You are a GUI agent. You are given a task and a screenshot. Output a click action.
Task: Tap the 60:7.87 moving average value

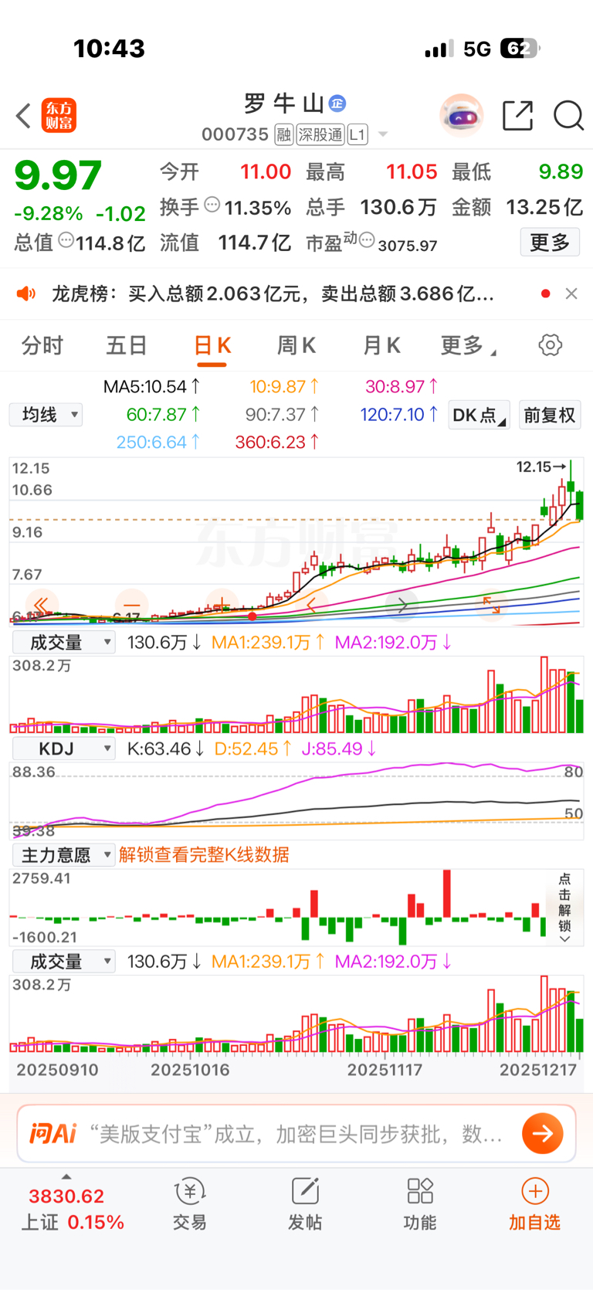164,415
